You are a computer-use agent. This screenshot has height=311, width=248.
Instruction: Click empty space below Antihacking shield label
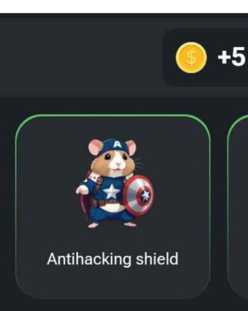click(x=112, y=283)
